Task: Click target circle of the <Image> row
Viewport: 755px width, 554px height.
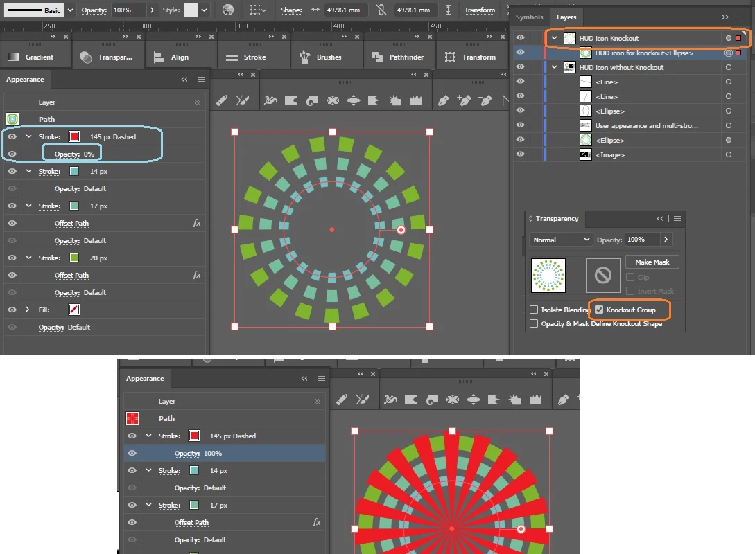Action: (729, 154)
